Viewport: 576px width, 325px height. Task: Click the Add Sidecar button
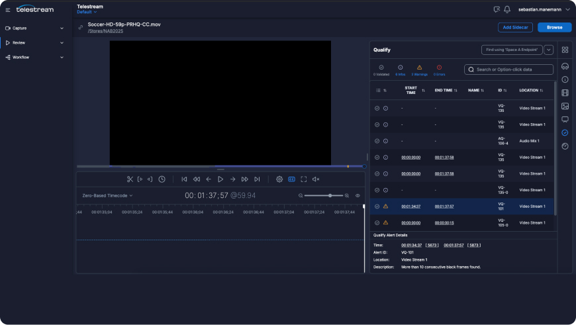[x=515, y=27]
